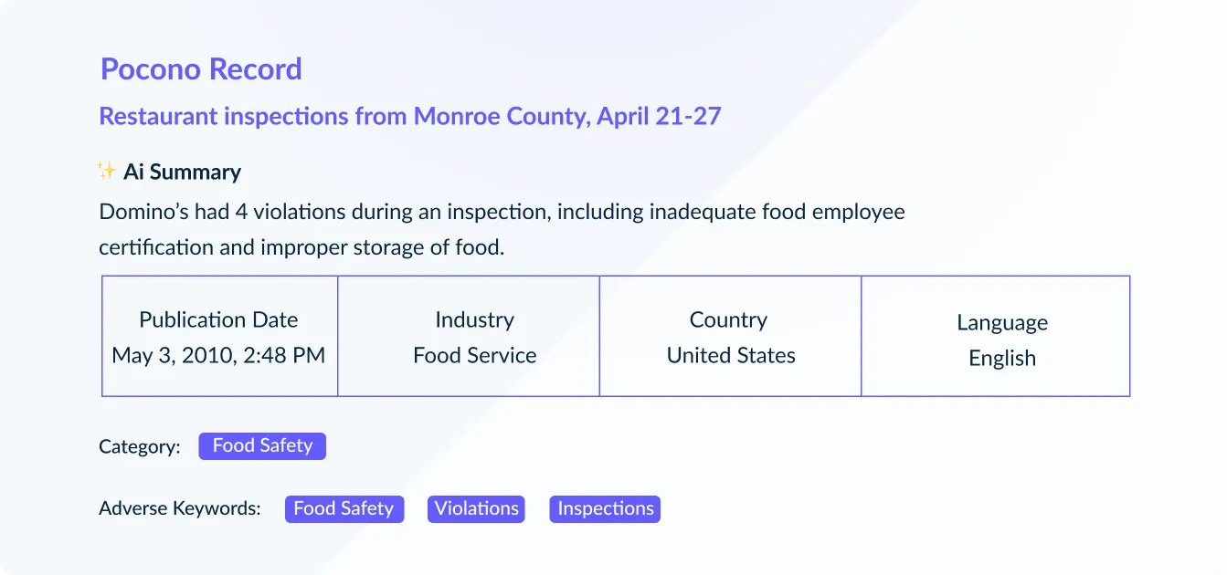The width and height of the screenshot is (1227, 575).
Task: Select the Industry label in the table
Action: point(474,319)
